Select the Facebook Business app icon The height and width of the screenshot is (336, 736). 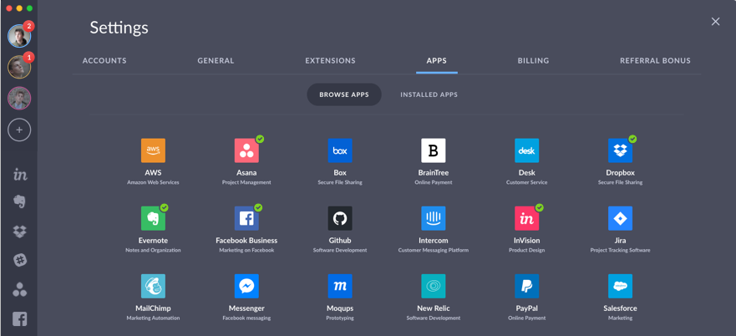[246, 218]
